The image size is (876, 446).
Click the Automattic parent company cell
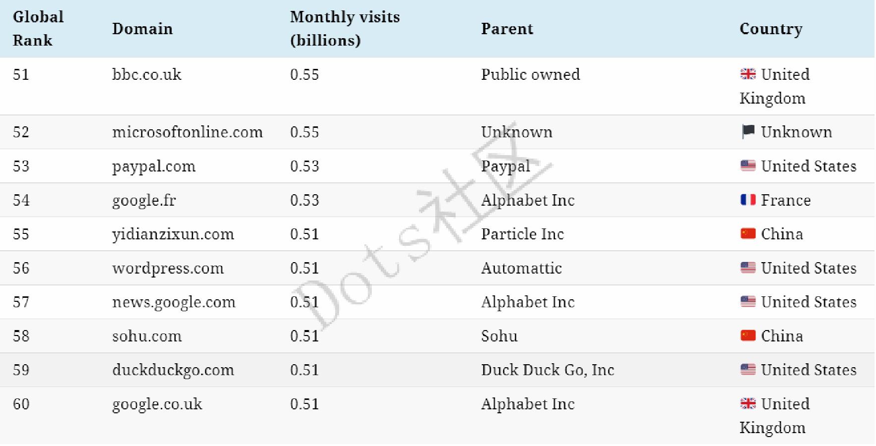521,269
